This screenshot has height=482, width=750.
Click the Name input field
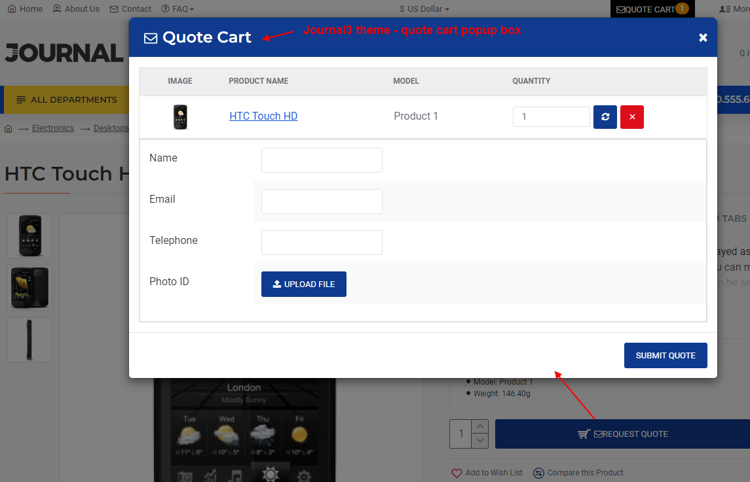pyautogui.click(x=322, y=160)
